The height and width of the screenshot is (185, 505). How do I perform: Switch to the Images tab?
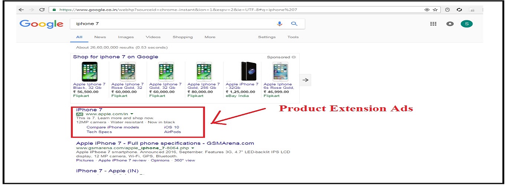tap(126, 37)
